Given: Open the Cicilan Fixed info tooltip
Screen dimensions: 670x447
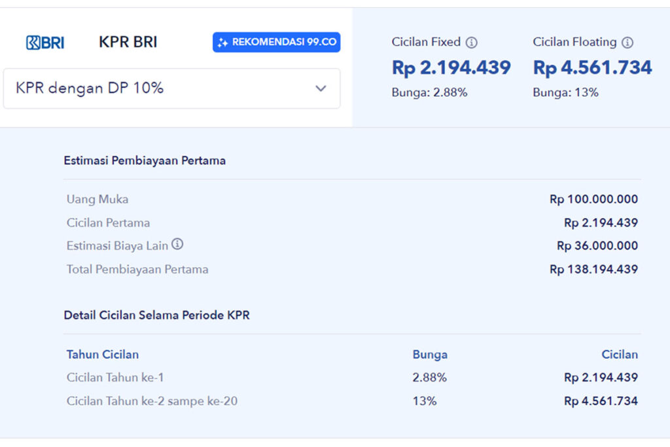Looking at the screenshot, I should (x=473, y=42).
